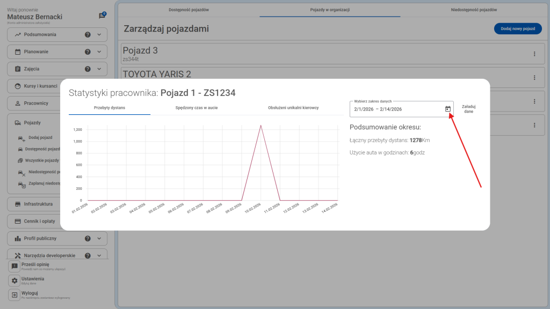The image size is (550, 309).
Task: Open the three-dot menu for Pojazd 3
Action: click(x=534, y=54)
